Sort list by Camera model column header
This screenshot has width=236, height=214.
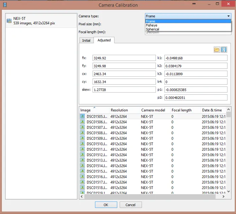click(x=153, y=110)
